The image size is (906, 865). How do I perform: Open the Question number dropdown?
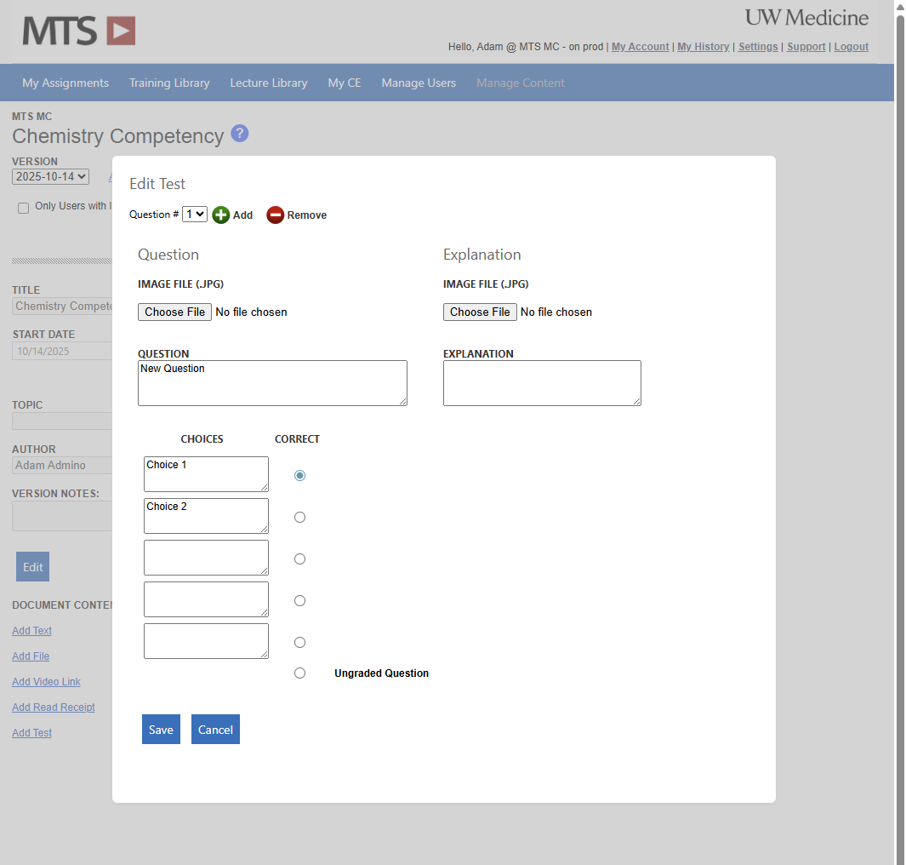tap(194, 215)
